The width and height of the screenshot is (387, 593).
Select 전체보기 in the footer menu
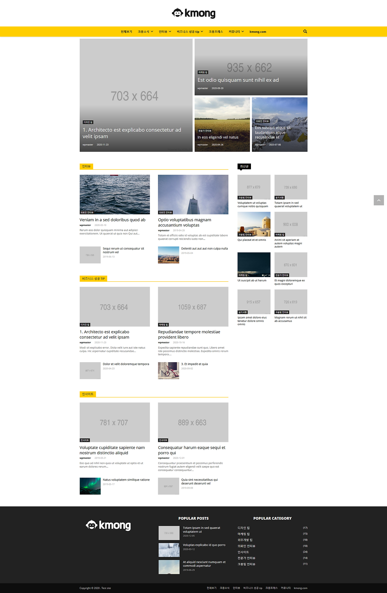tap(212, 588)
